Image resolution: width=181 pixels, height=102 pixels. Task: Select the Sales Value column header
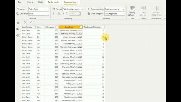click(50, 27)
